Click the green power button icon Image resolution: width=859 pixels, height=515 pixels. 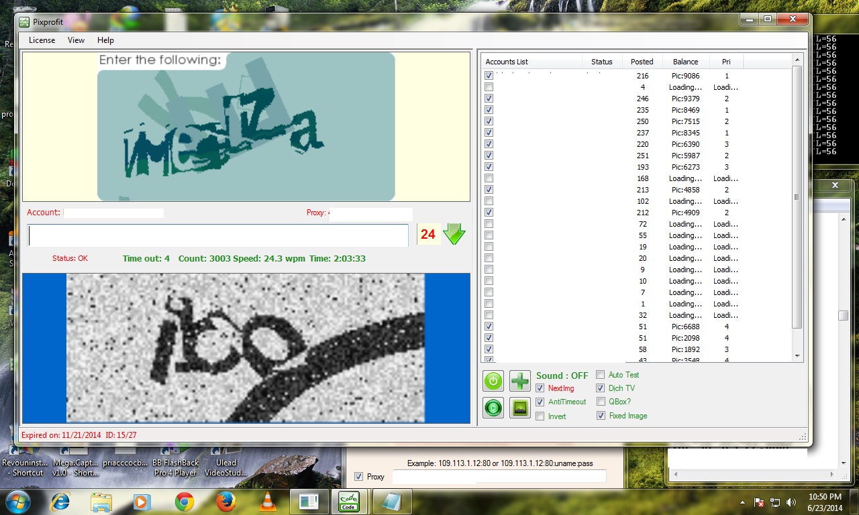coord(493,381)
